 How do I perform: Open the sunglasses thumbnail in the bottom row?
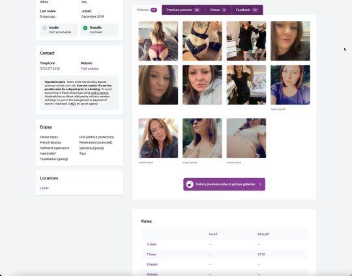click(x=202, y=138)
